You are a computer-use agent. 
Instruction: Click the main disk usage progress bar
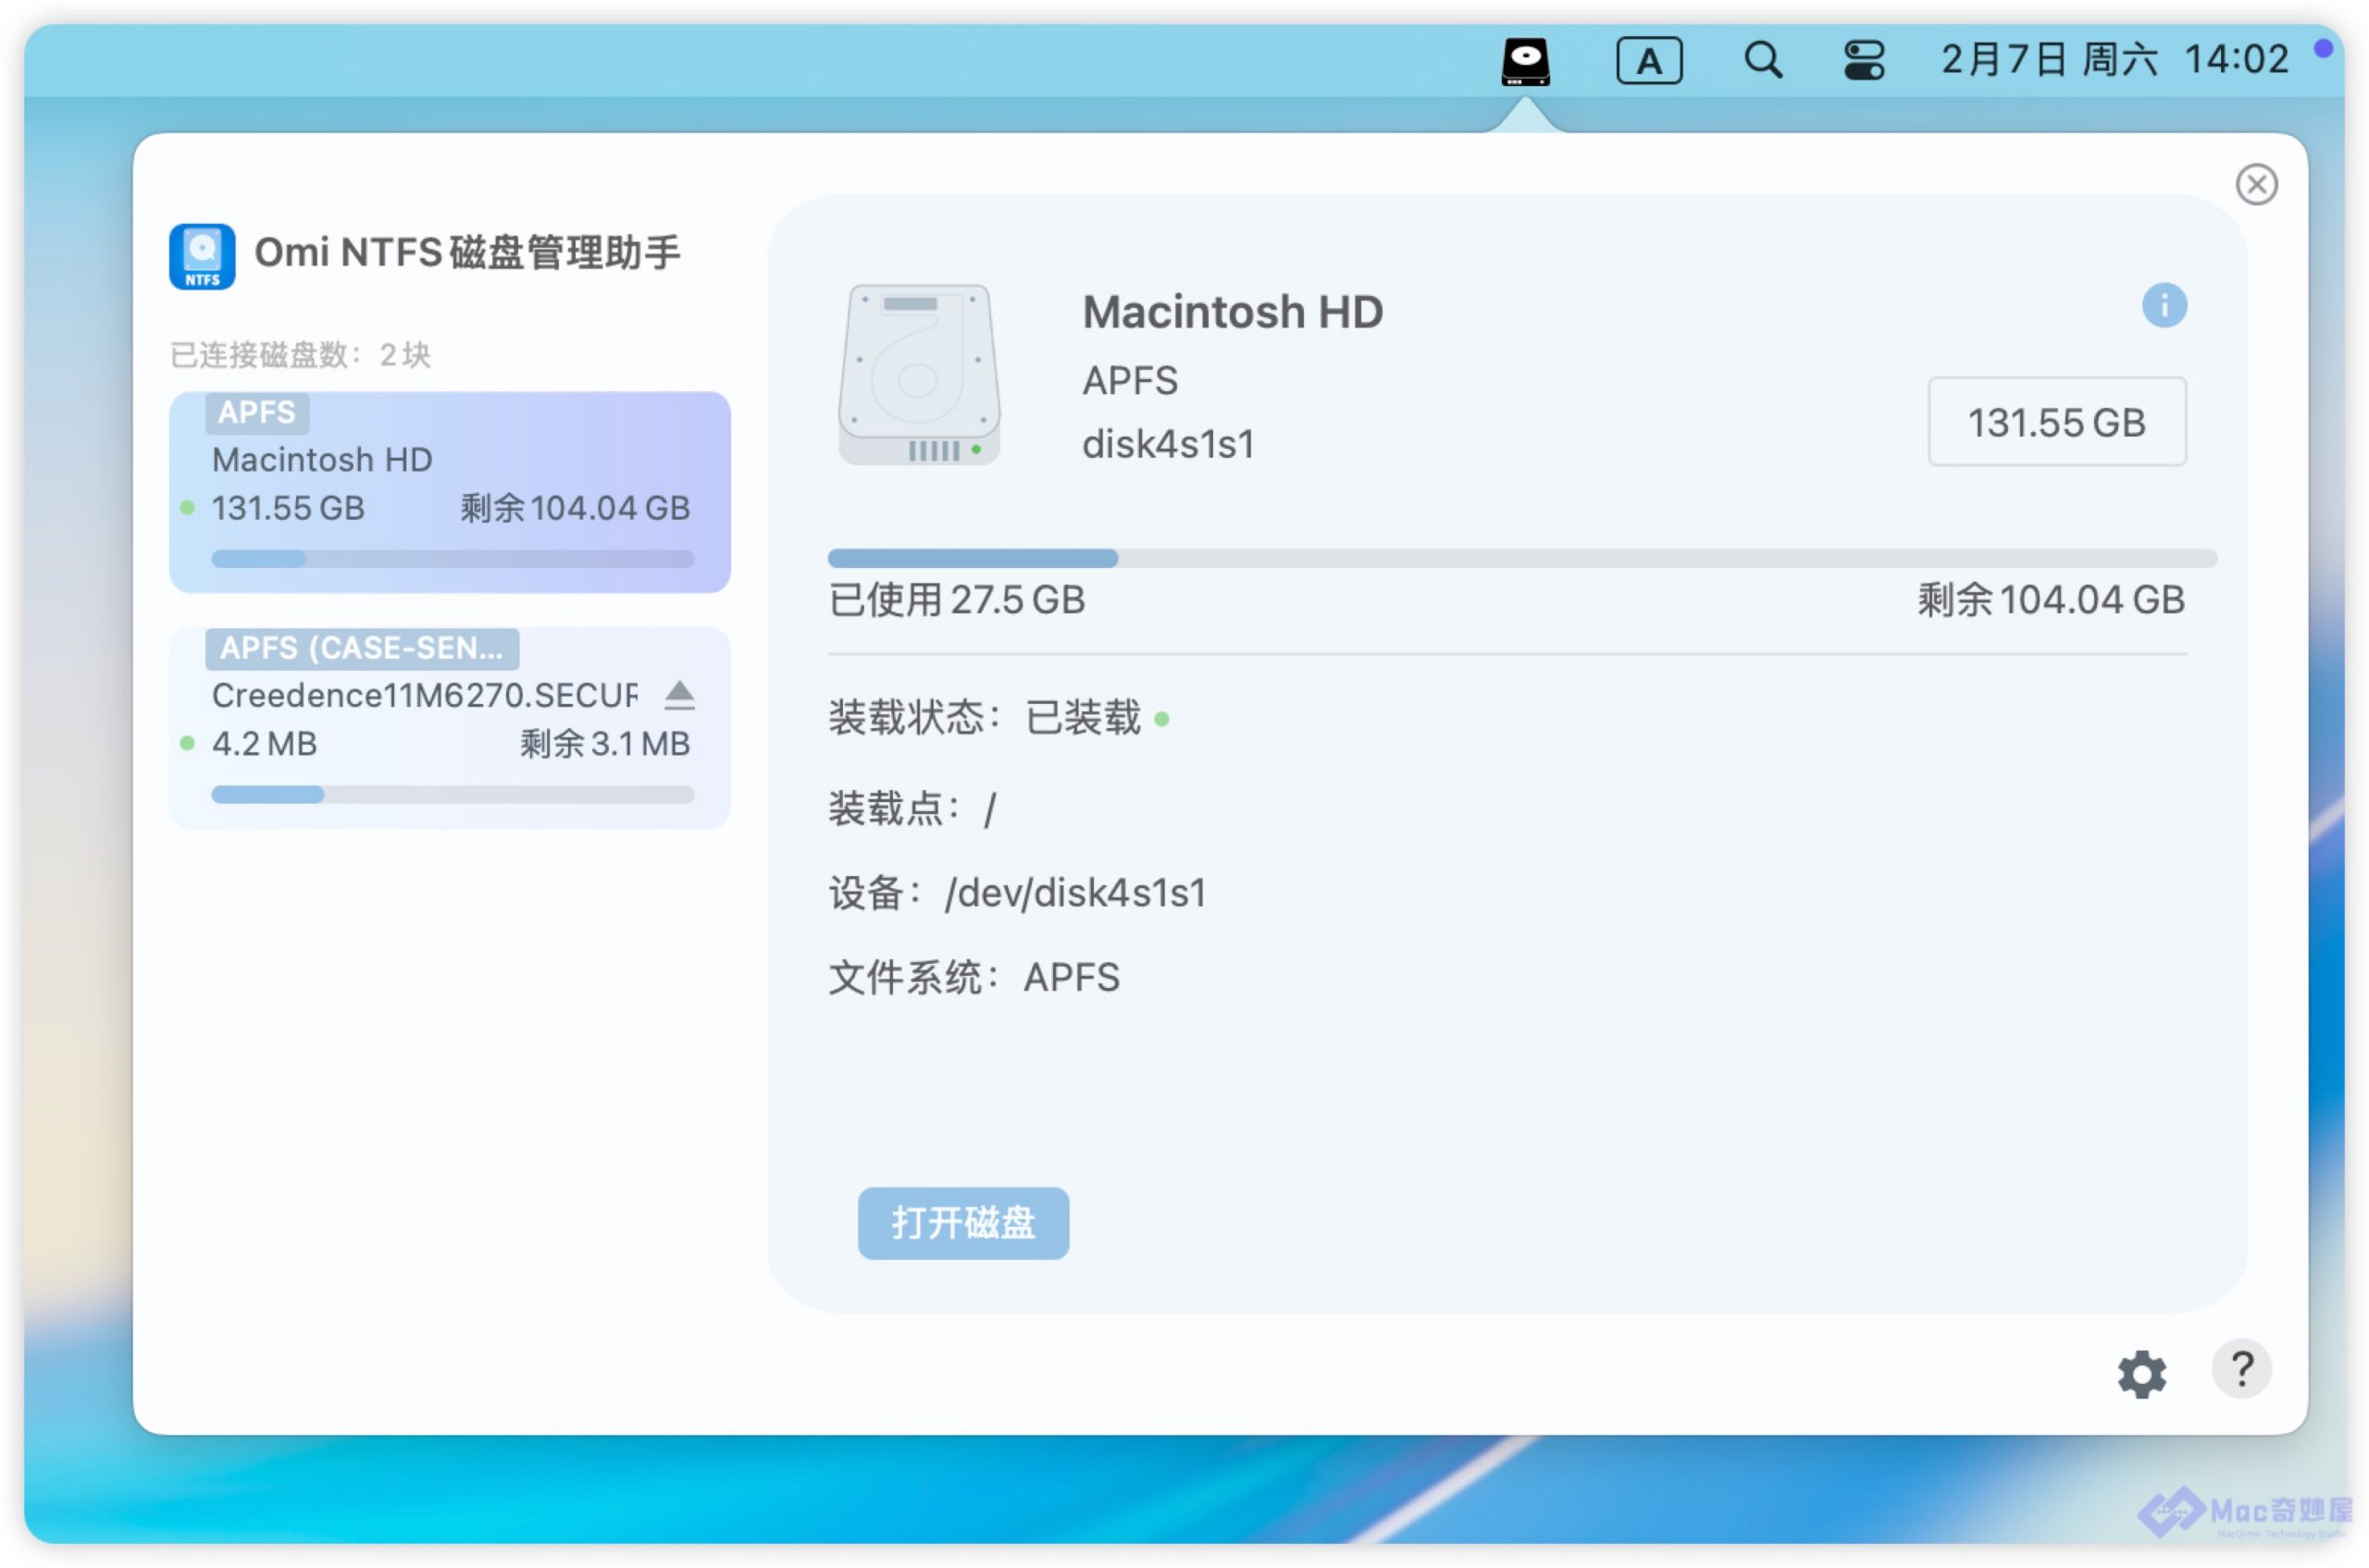pos(1520,558)
